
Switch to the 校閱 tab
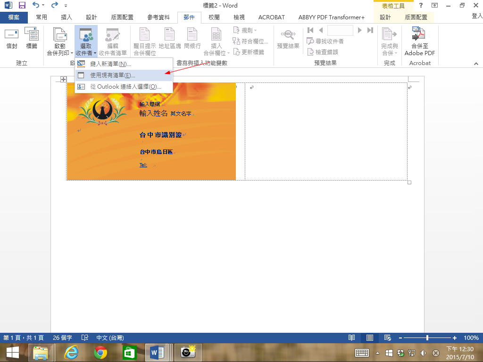point(214,17)
